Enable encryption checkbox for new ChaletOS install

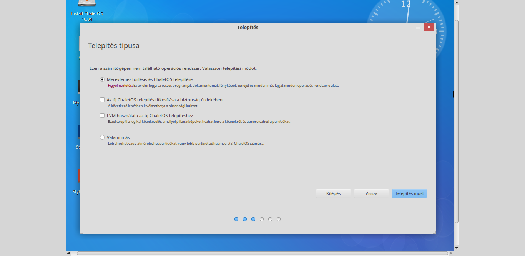tap(102, 100)
